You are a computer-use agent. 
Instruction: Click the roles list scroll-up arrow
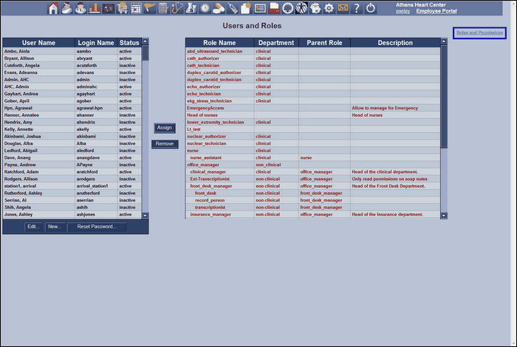click(x=444, y=41)
